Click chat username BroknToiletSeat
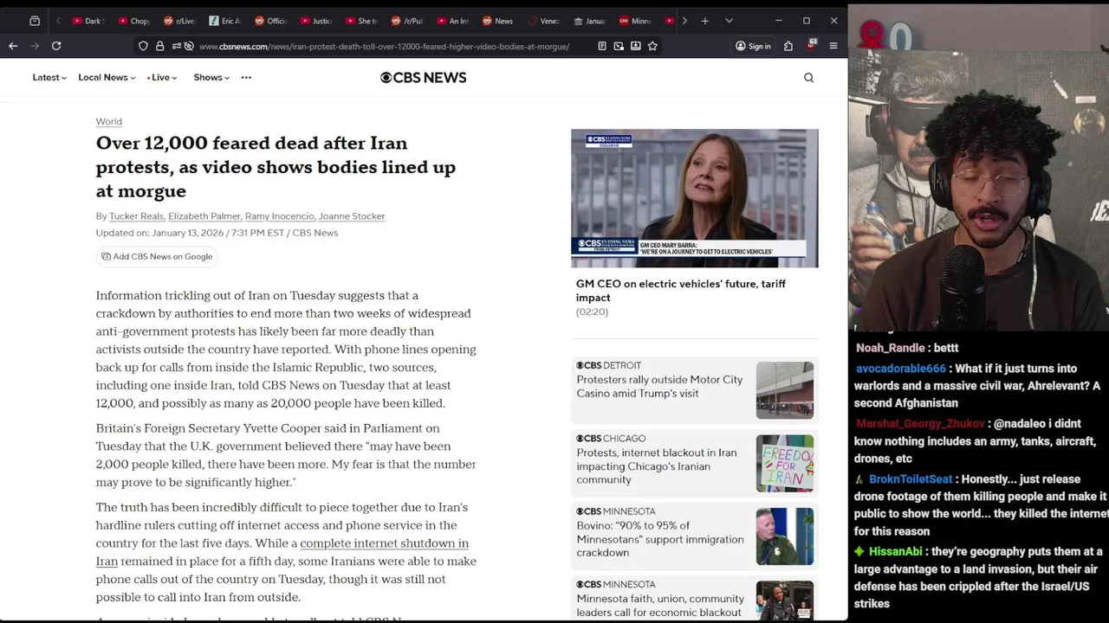 tap(911, 479)
